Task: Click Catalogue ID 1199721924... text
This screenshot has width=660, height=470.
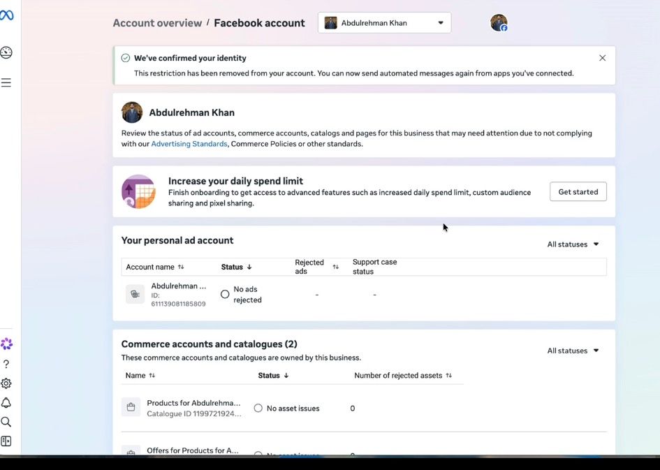Action: point(194,413)
